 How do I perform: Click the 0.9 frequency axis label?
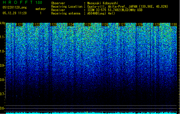click(x=2, y=66)
